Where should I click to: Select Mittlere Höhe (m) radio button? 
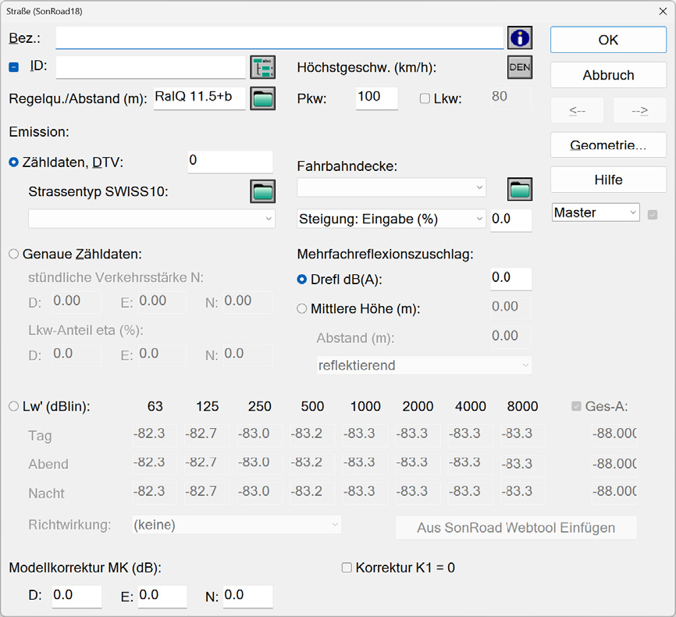[302, 308]
